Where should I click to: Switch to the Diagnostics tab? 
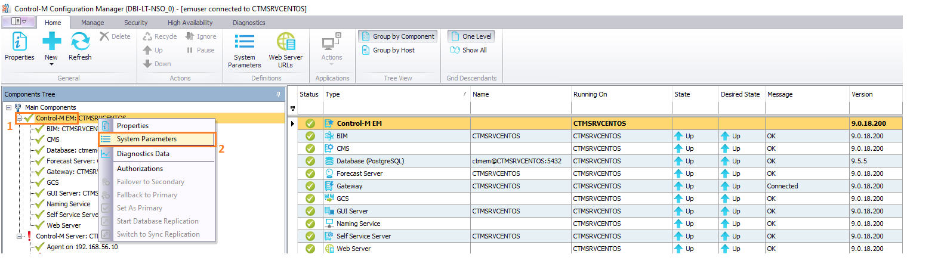(249, 23)
